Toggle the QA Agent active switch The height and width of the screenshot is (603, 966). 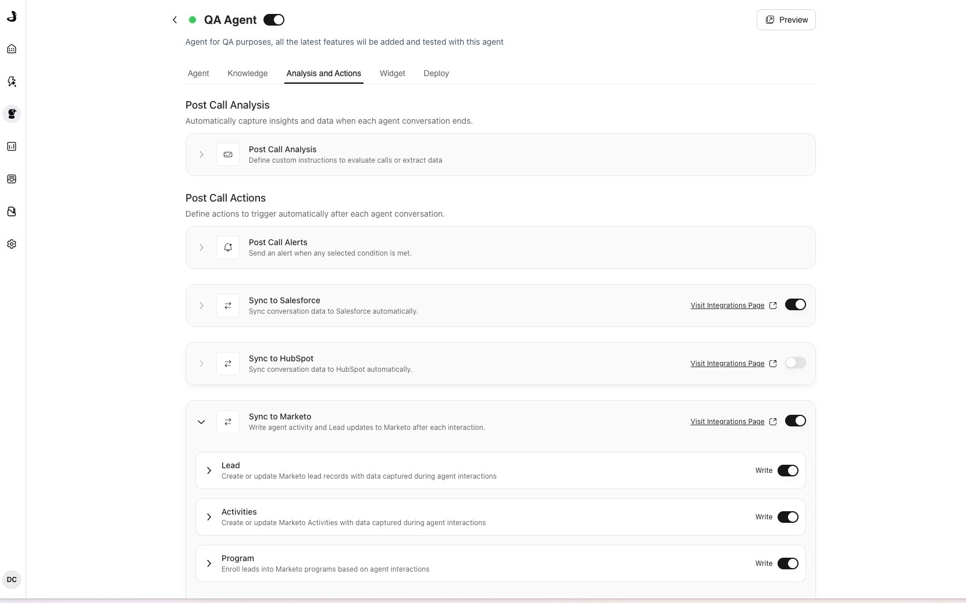[x=274, y=20]
